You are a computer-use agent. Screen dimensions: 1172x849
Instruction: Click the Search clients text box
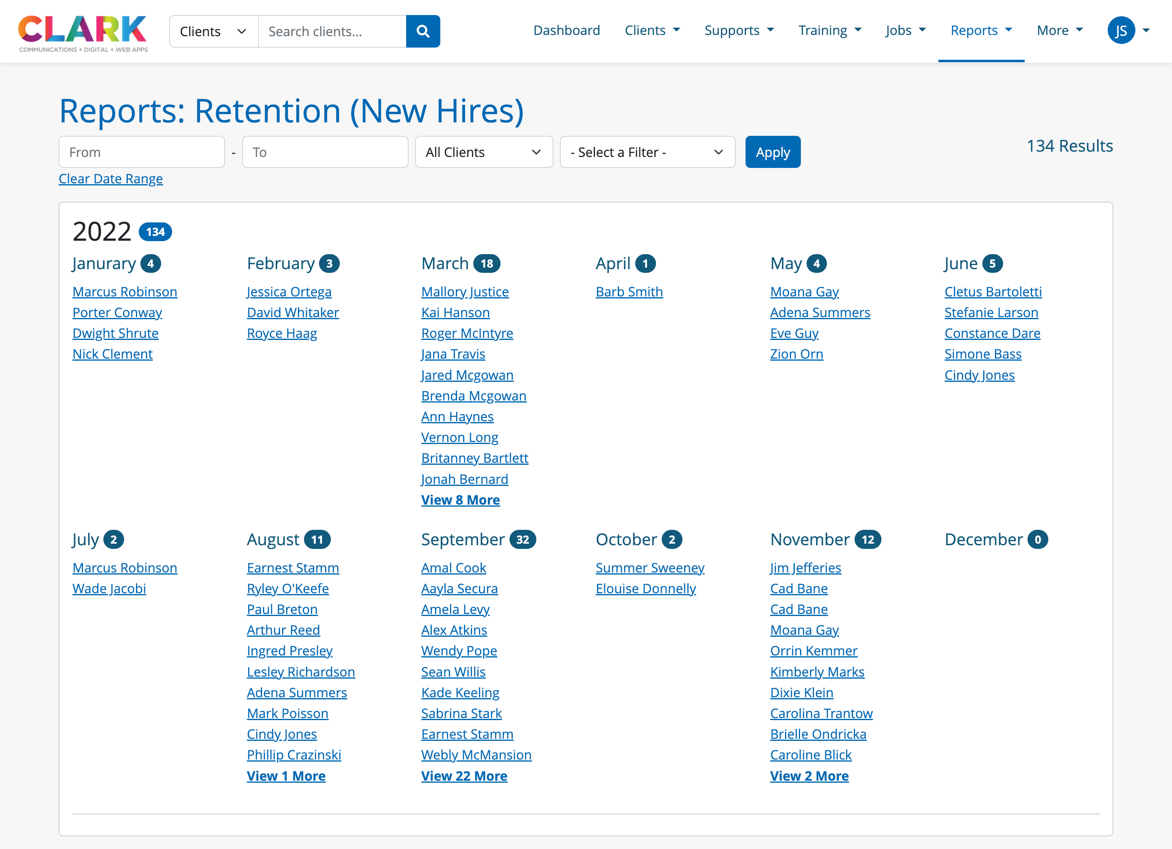332,31
